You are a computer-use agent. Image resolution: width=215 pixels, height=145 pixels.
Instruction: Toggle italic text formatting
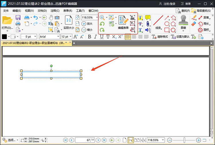[95, 37]
